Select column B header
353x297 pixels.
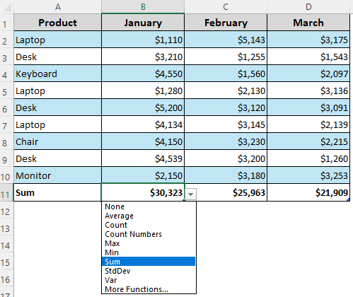tap(143, 6)
